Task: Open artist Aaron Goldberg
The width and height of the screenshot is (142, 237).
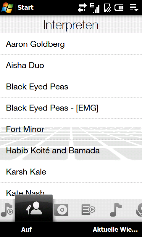Action: [x=71, y=44]
